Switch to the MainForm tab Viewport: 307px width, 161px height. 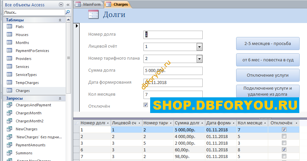click(x=89, y=4)
